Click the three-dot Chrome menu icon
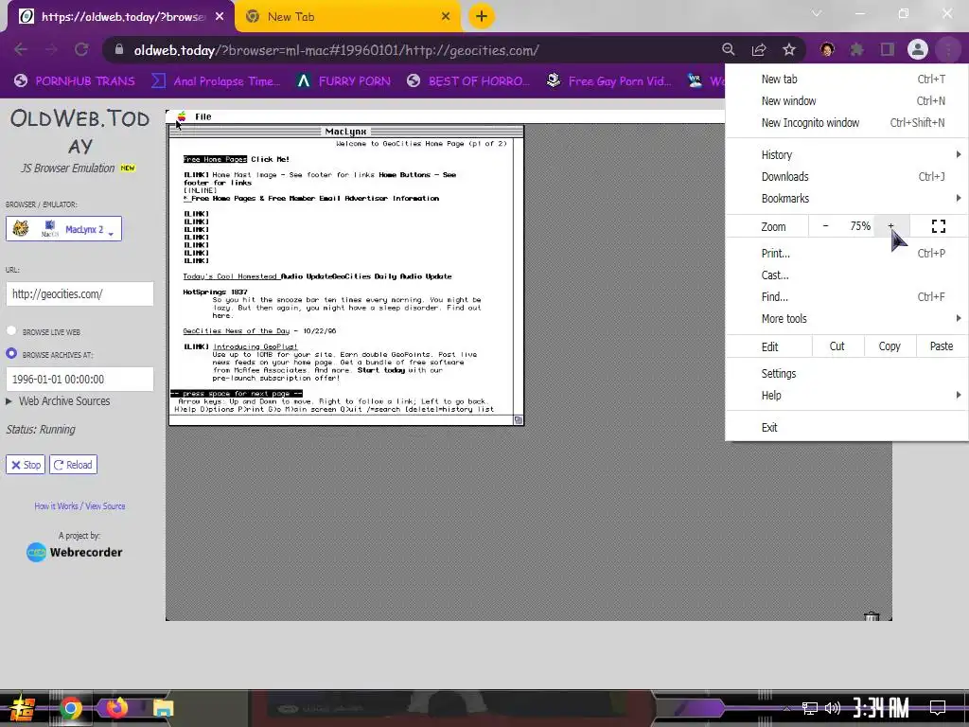This screenshot has height=727, width=969. click(948, 49)
